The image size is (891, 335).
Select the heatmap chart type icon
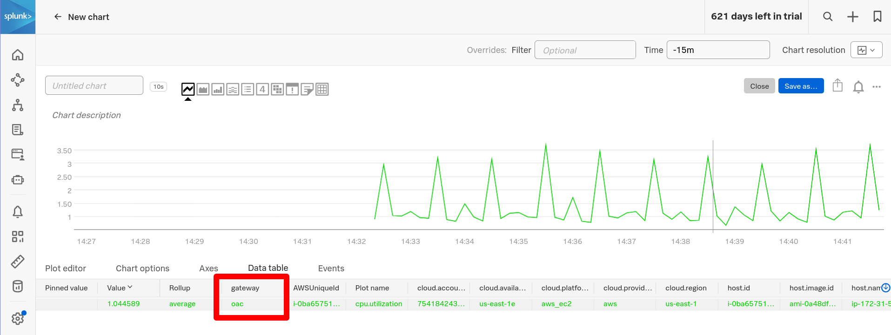coord(277,89)
